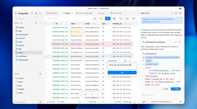Viewport: 197px width, 109px height.
Task: Click the search magnifier icon beside PostgreSQL
Action: pyautogui.click(x=40, y=13)
